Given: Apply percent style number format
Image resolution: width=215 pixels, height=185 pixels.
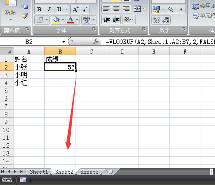Looking at the screenshot, I should click(171, 10).
